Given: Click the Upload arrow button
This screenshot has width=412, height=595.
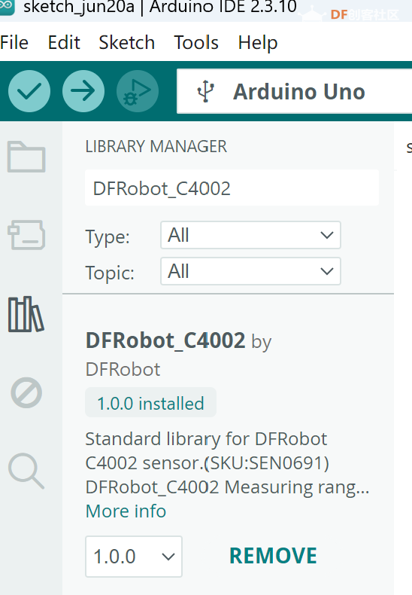Looking at the screenshot, I should (83, 91).
